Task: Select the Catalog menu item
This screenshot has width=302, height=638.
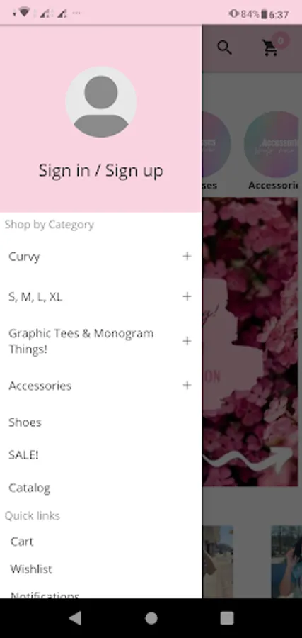Action: 29,488
